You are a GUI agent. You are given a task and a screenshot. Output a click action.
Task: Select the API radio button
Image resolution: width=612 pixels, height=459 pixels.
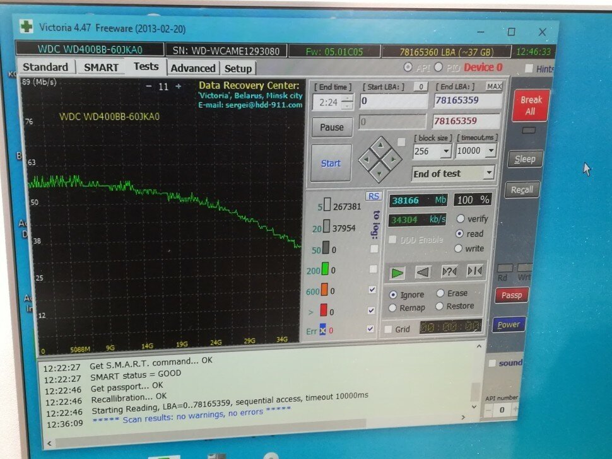click(408, 67)
